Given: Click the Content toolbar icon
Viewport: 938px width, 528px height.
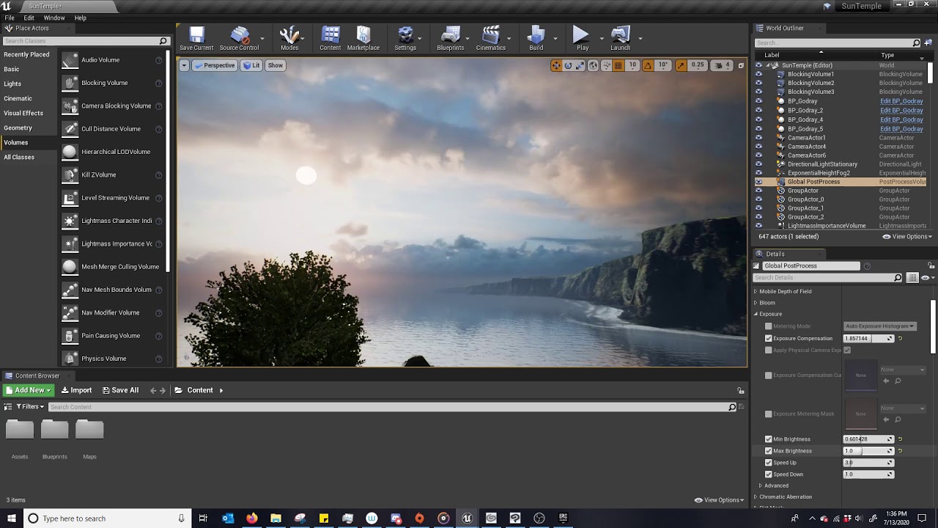Looking at the screenshot, I should click(330, 39).
